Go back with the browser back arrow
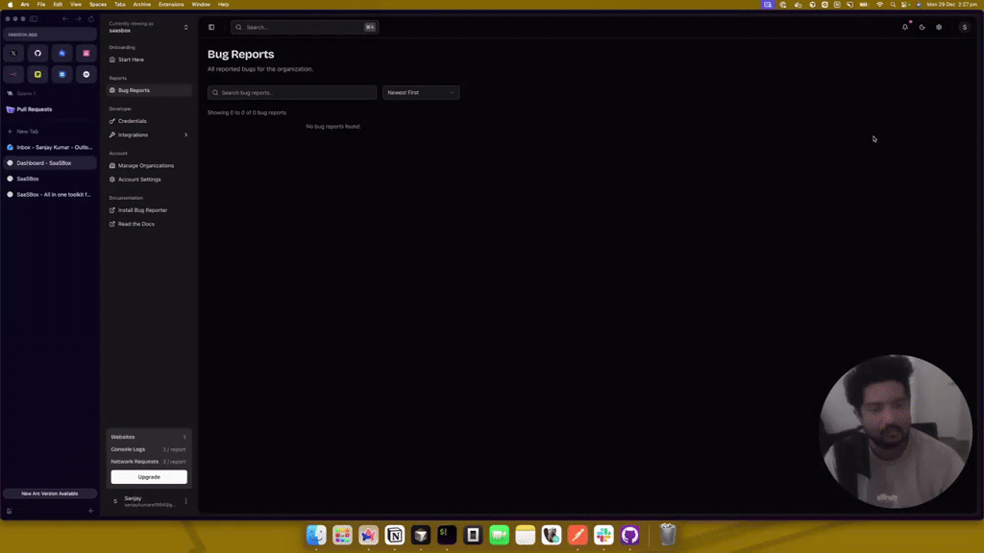The image size is (984, 553). click(65, 19)
